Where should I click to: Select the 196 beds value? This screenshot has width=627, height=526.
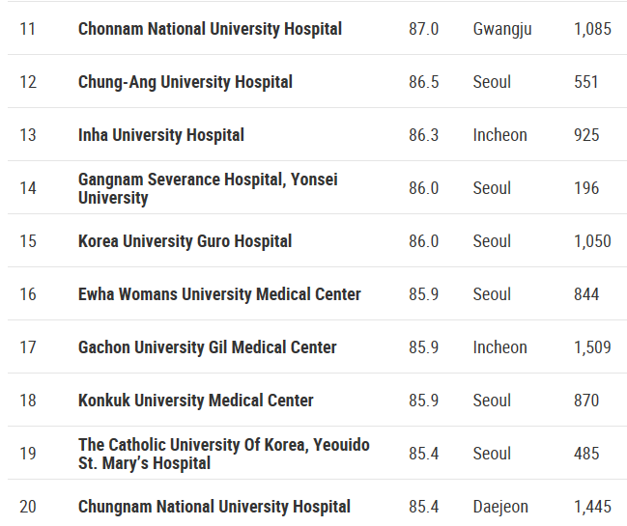coord(586,188)
